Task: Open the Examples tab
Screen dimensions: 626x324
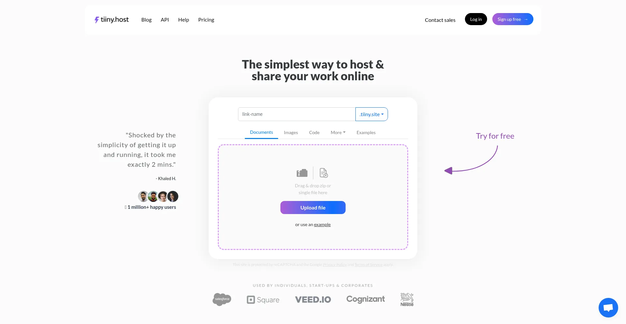Action: 366,132
